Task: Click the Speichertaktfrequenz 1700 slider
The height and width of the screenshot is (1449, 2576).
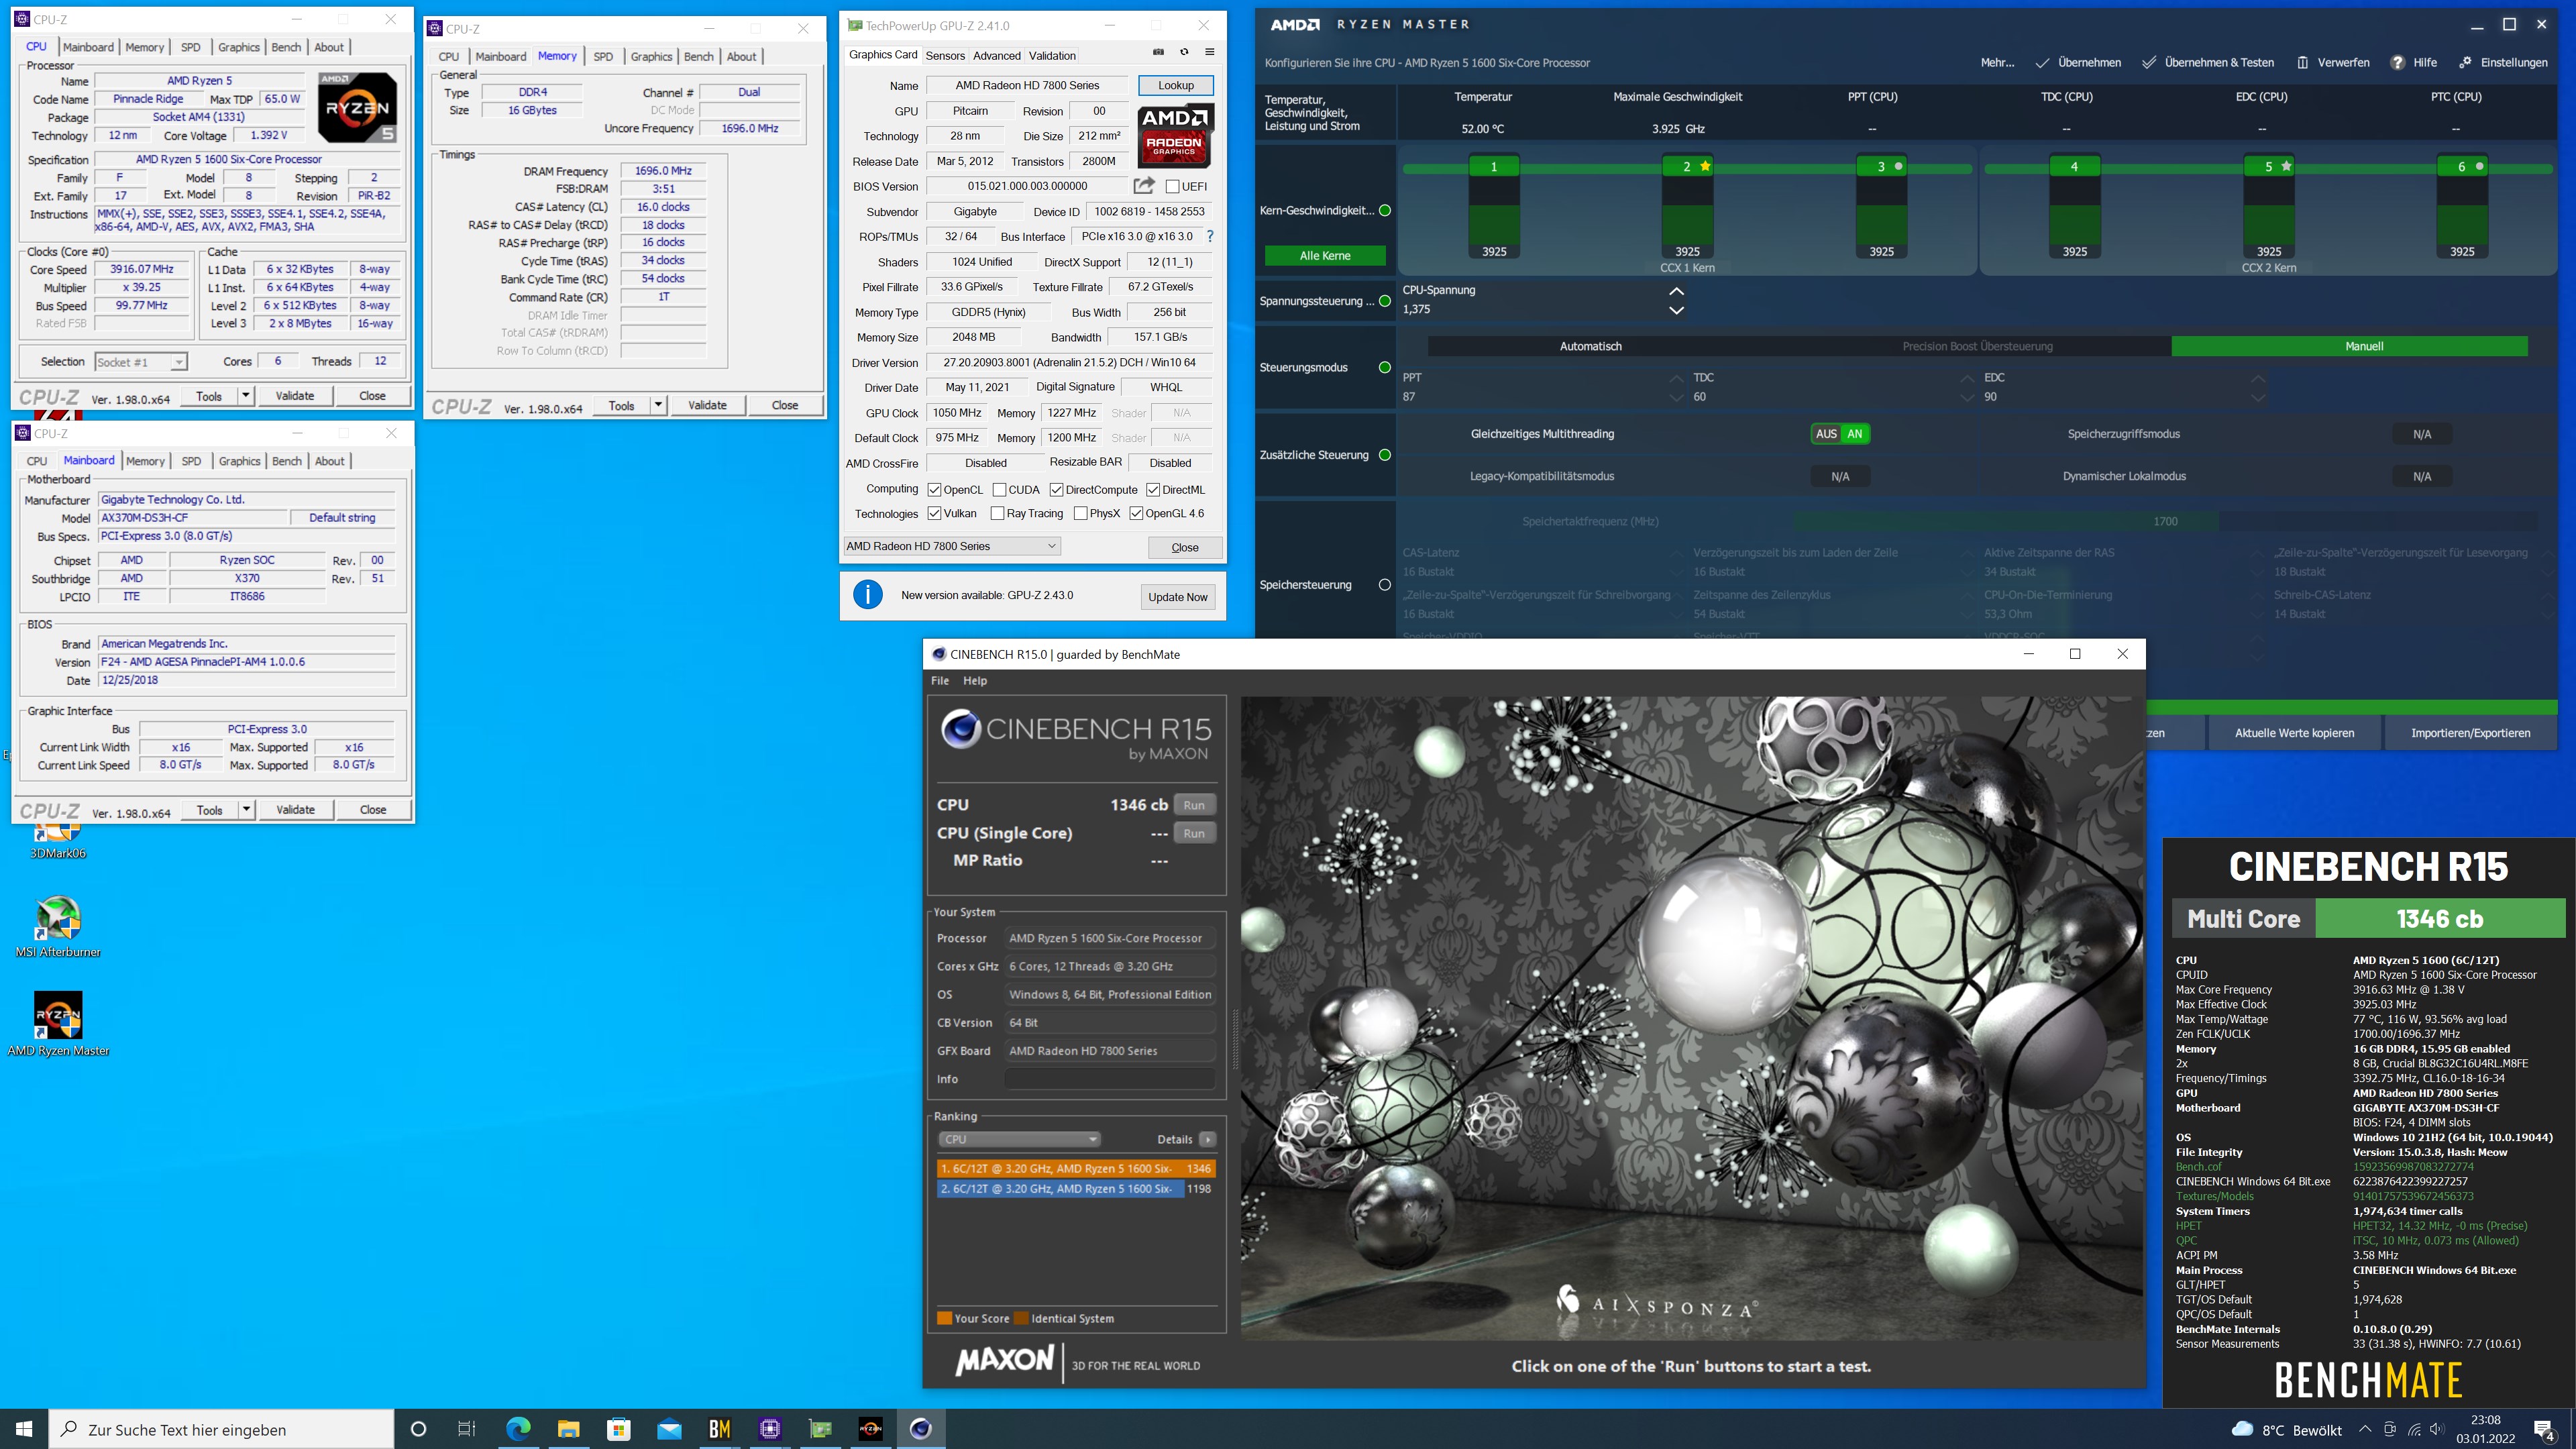Action: pyautogui.click(x=2165, y=521)
